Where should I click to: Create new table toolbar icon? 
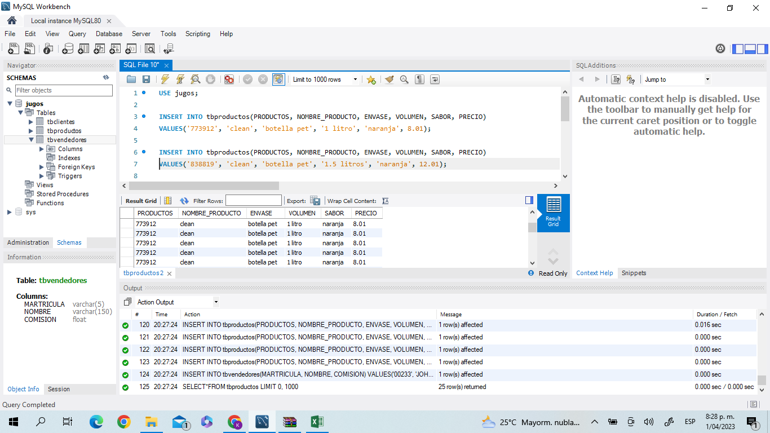tap(83, 49)
